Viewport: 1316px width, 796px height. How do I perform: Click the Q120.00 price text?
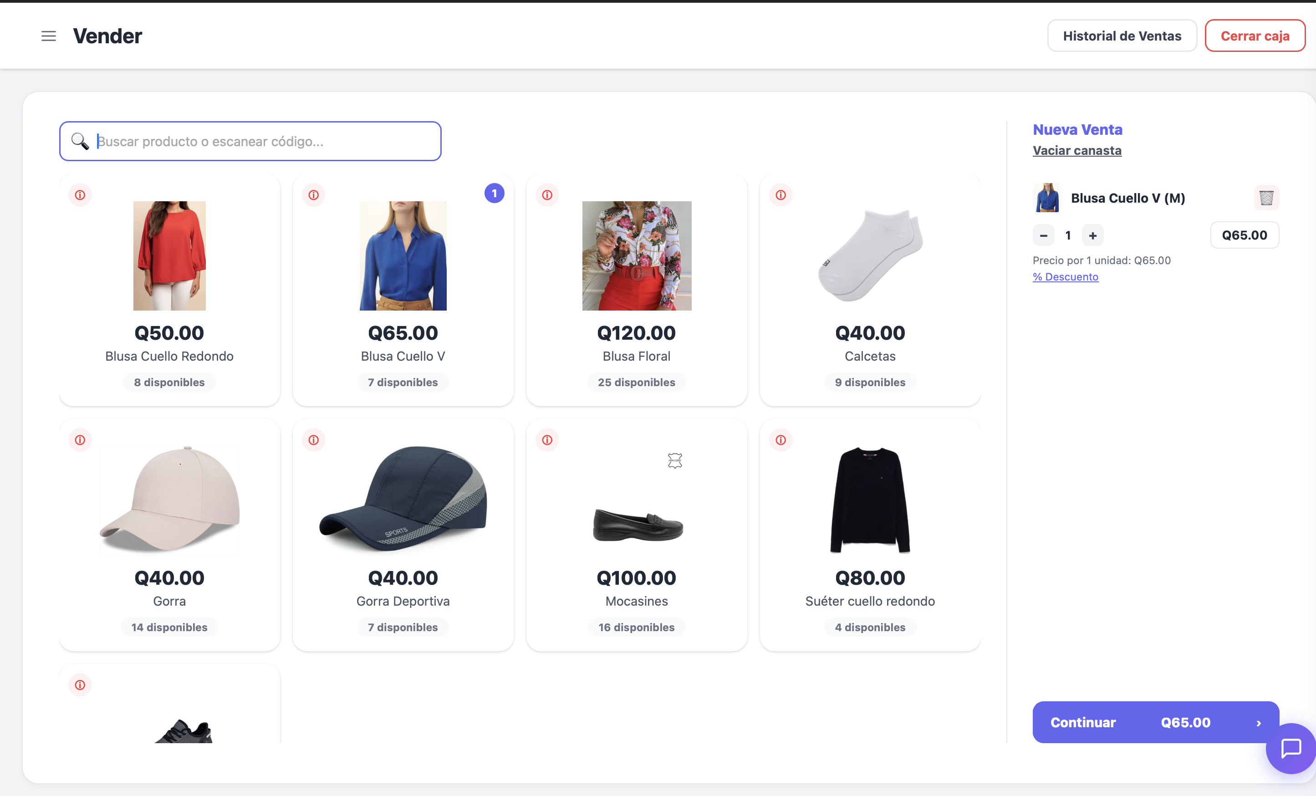click(636, 333)
